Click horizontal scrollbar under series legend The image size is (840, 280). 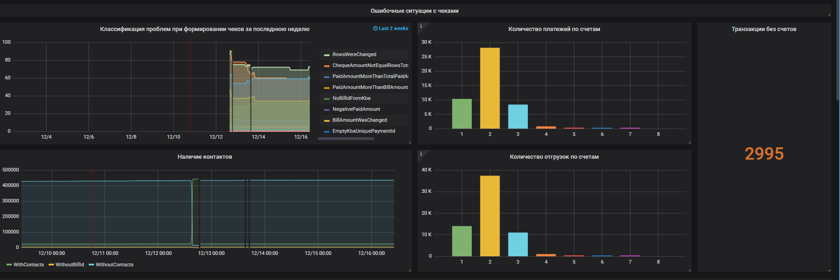pos(346,139)
